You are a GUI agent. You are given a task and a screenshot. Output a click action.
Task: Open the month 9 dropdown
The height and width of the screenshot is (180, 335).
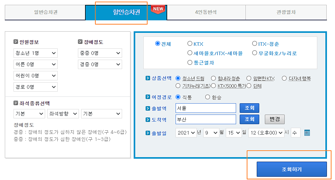tap(211, 133)
